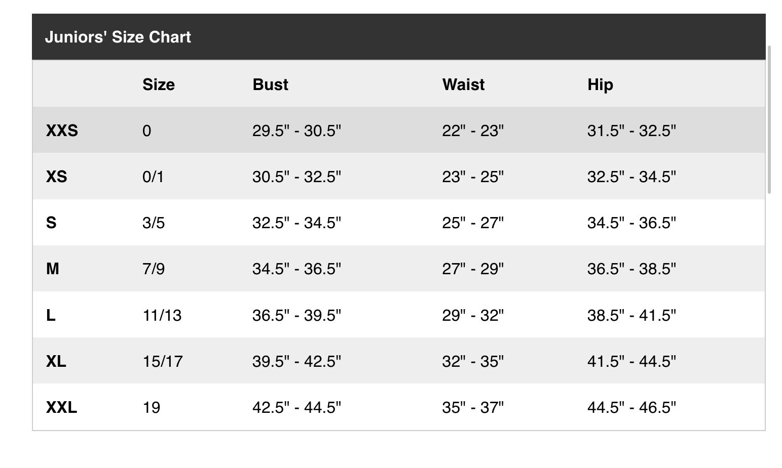The height and width of the screenshot is (468, 782).
Task: Select the M row label
Action: tap(53, 269)
